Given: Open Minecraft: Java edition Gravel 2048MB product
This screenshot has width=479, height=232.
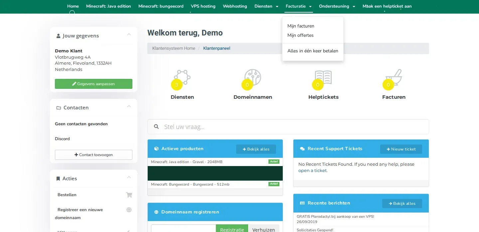Looking at the screenshot, I should (x=215, y=162).
